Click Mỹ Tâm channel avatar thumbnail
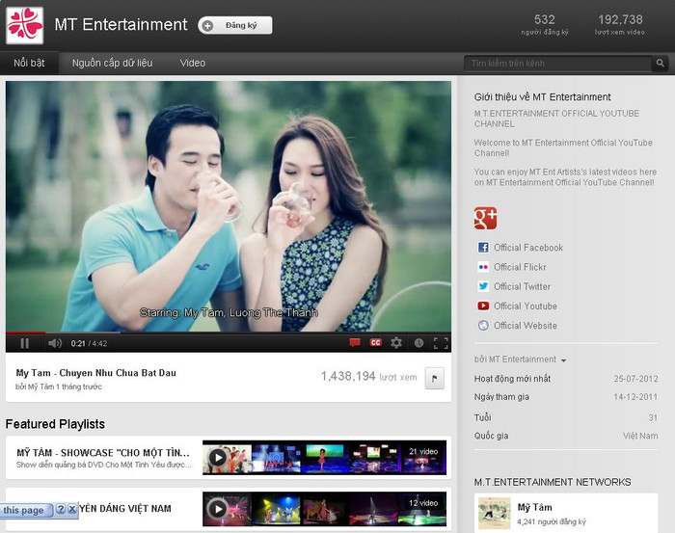Viewport: 675px width, 533px height. pyautogui.click(x=494, y=513)
